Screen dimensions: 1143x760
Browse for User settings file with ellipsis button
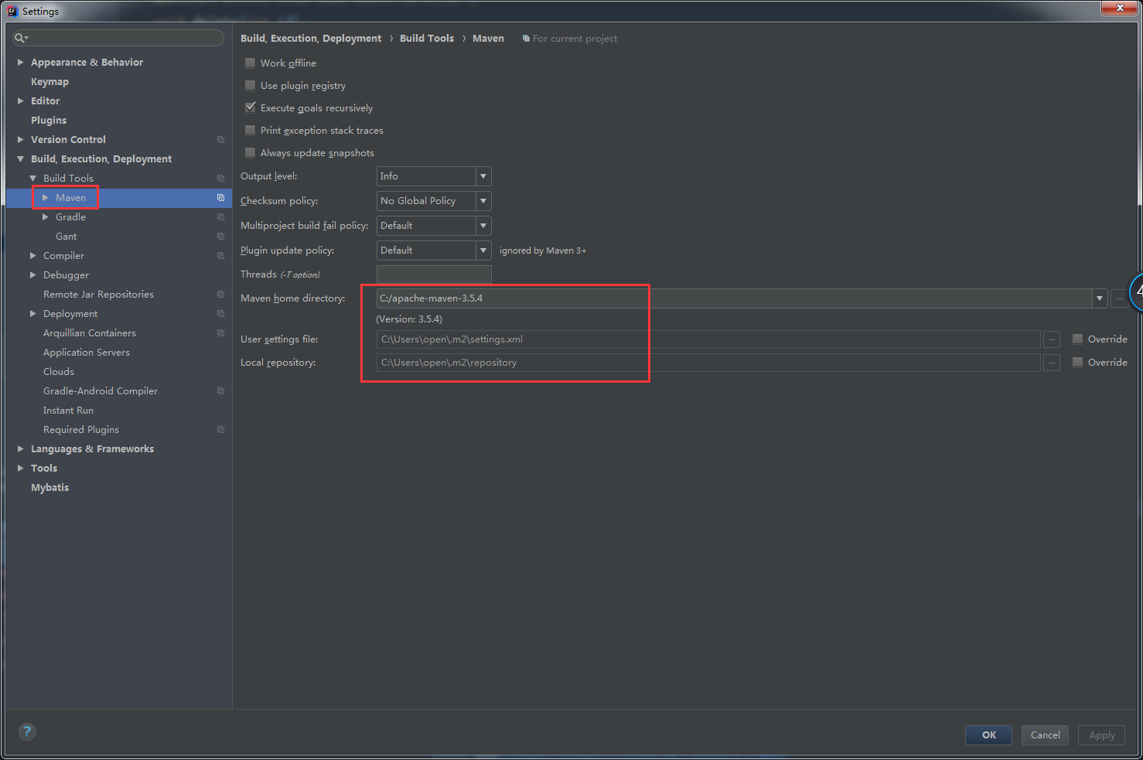[x=1052, y=339]
